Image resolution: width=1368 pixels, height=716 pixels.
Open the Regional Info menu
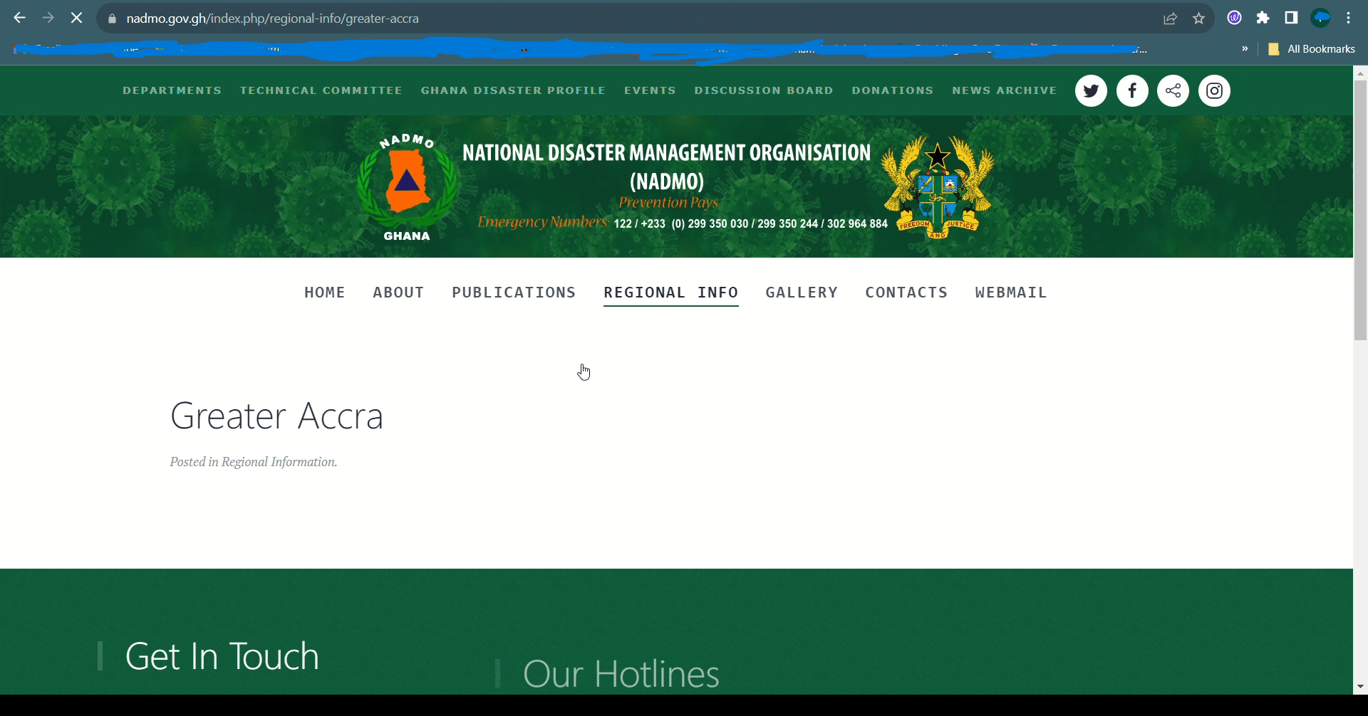pos(670,293)
